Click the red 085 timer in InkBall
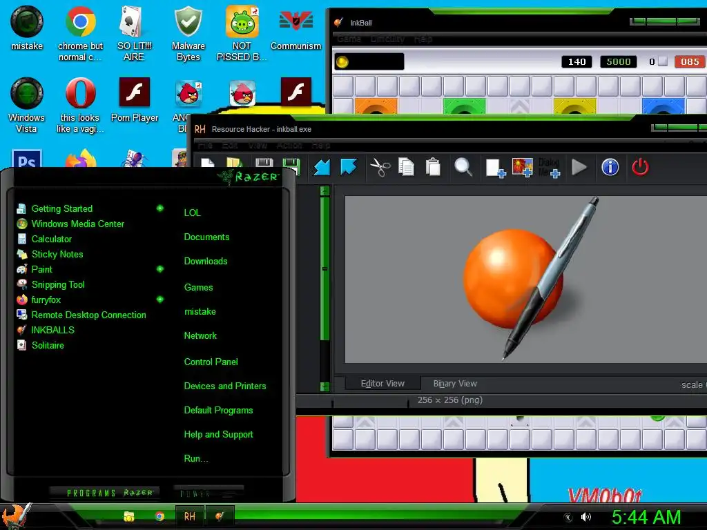The image size is (707, 530). [690, 61]
